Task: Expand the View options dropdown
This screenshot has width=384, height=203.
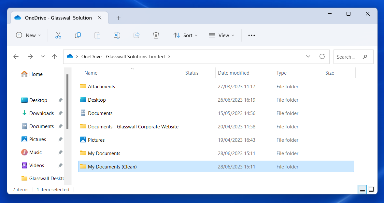Action: click(x=221, y=35)
